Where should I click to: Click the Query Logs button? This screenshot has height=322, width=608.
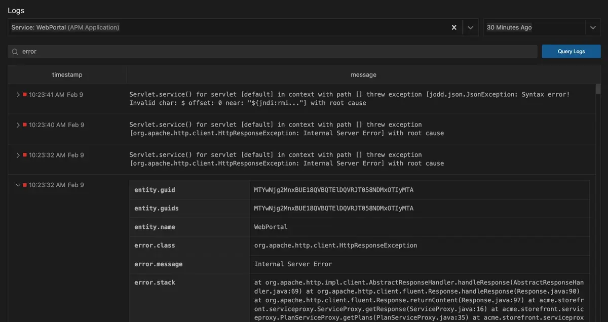(571, 51)
